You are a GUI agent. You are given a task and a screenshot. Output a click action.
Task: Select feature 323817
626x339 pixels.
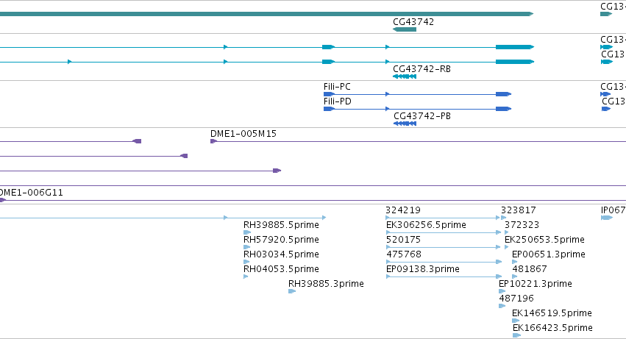coord(518,210)
